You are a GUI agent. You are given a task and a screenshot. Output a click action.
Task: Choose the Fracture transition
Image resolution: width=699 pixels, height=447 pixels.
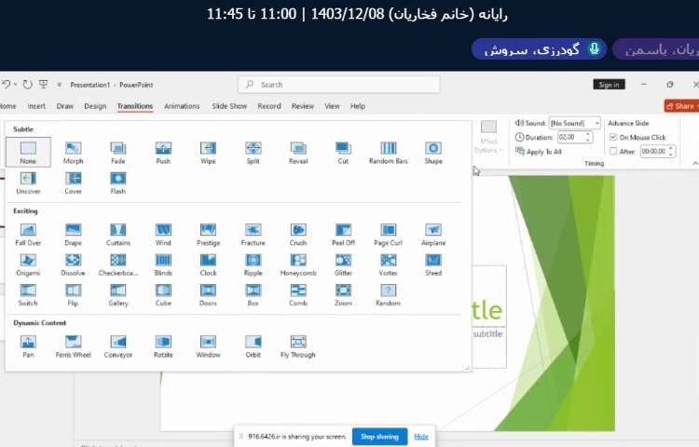point(254,235)
